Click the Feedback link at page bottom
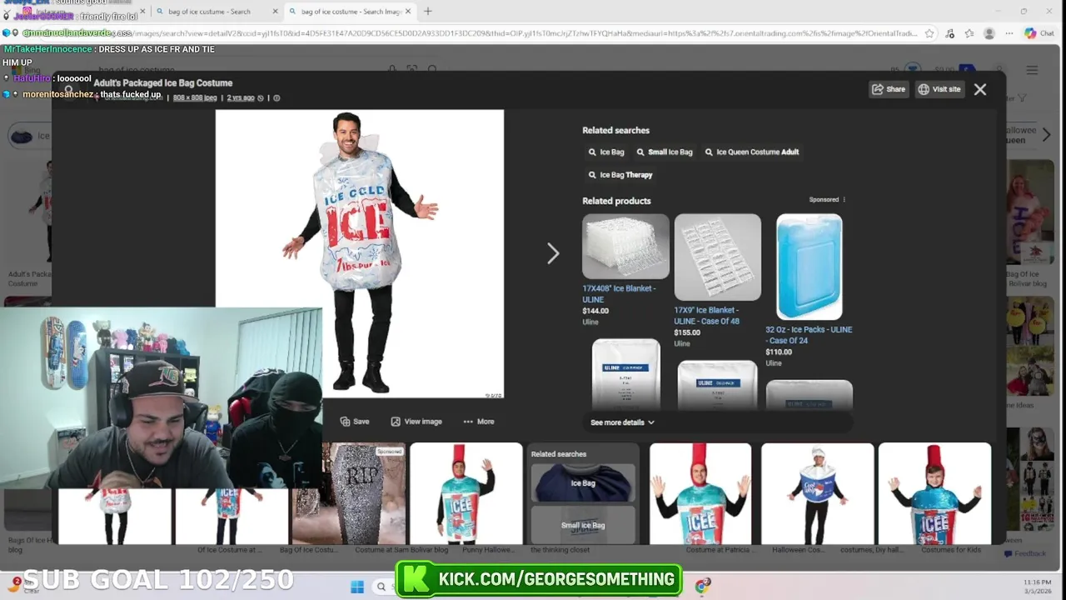This screenshot has width=1066, height=600. pos(1025,553)
